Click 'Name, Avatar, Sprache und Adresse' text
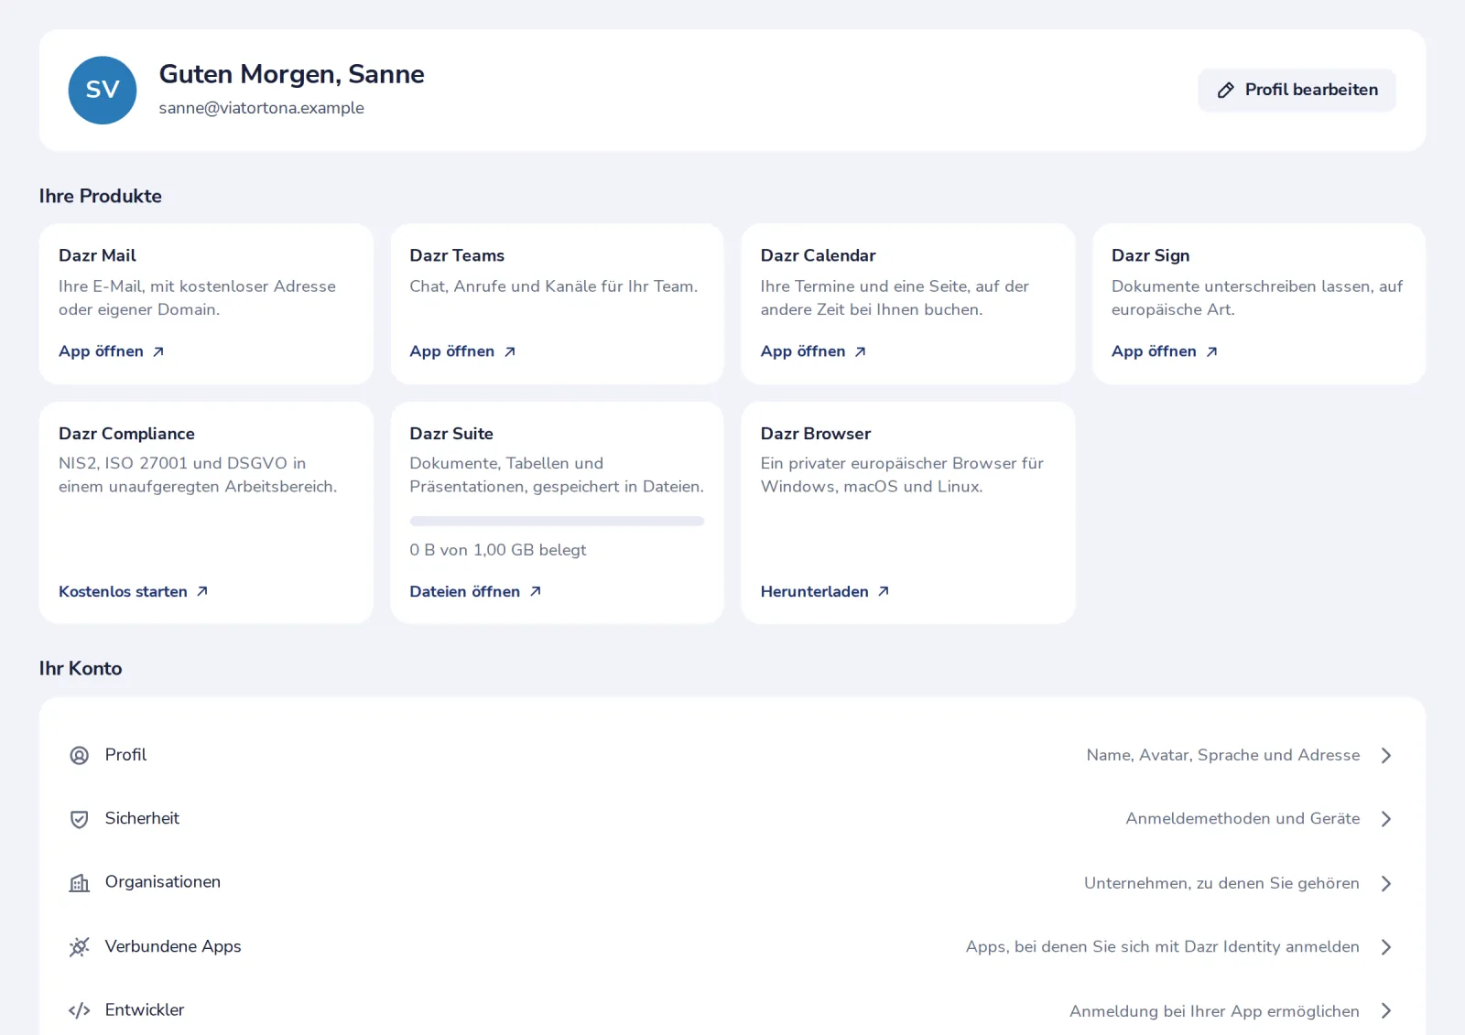1465x1035 pixels. [1223, 755]
